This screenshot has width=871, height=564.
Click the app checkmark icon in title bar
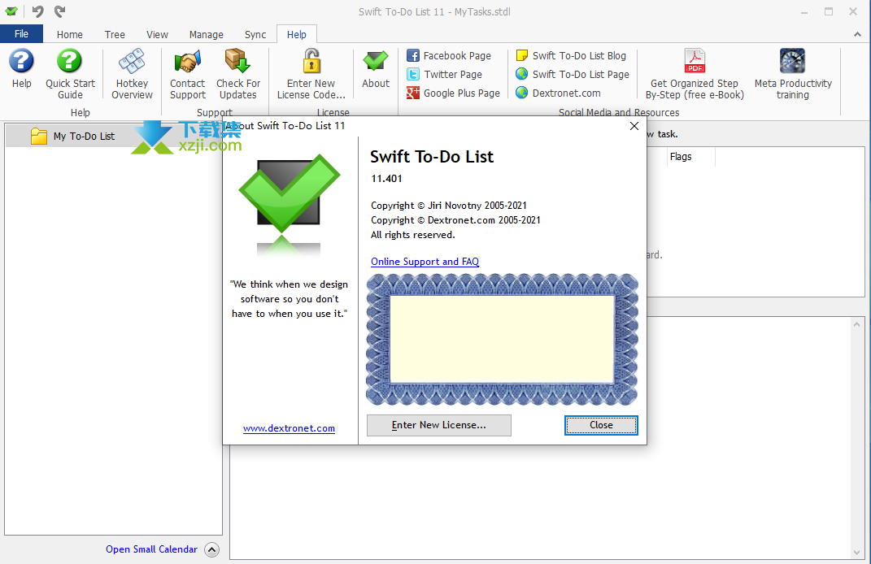(x=11, y=11)
